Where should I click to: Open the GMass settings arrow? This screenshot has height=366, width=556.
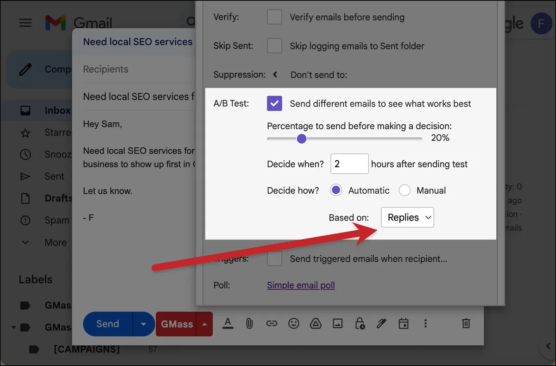point(204,324)
